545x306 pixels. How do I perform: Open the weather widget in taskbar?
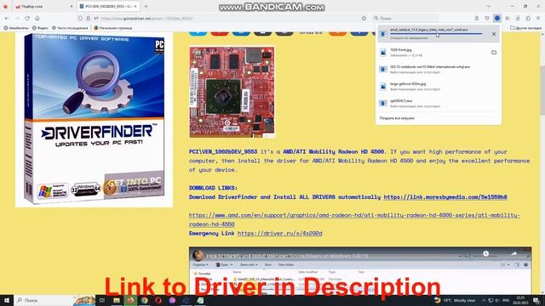point(455,300)
